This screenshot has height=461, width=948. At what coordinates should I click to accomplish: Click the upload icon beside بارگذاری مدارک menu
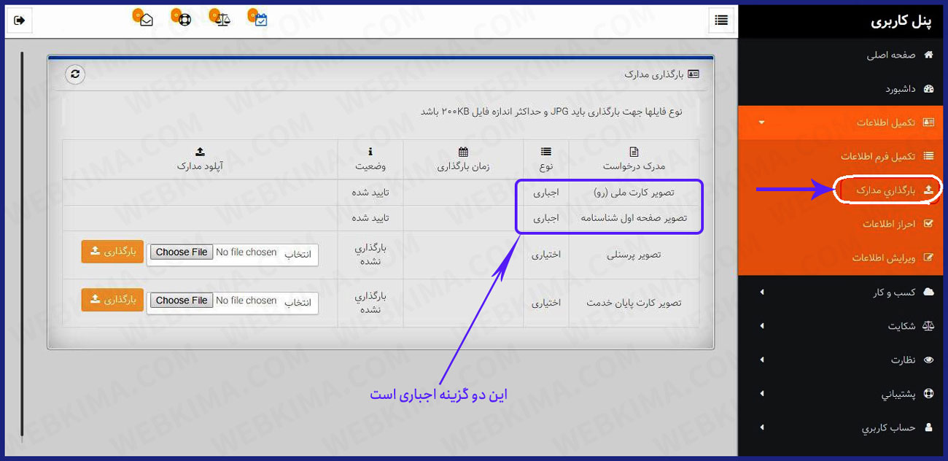pos(928,190)
